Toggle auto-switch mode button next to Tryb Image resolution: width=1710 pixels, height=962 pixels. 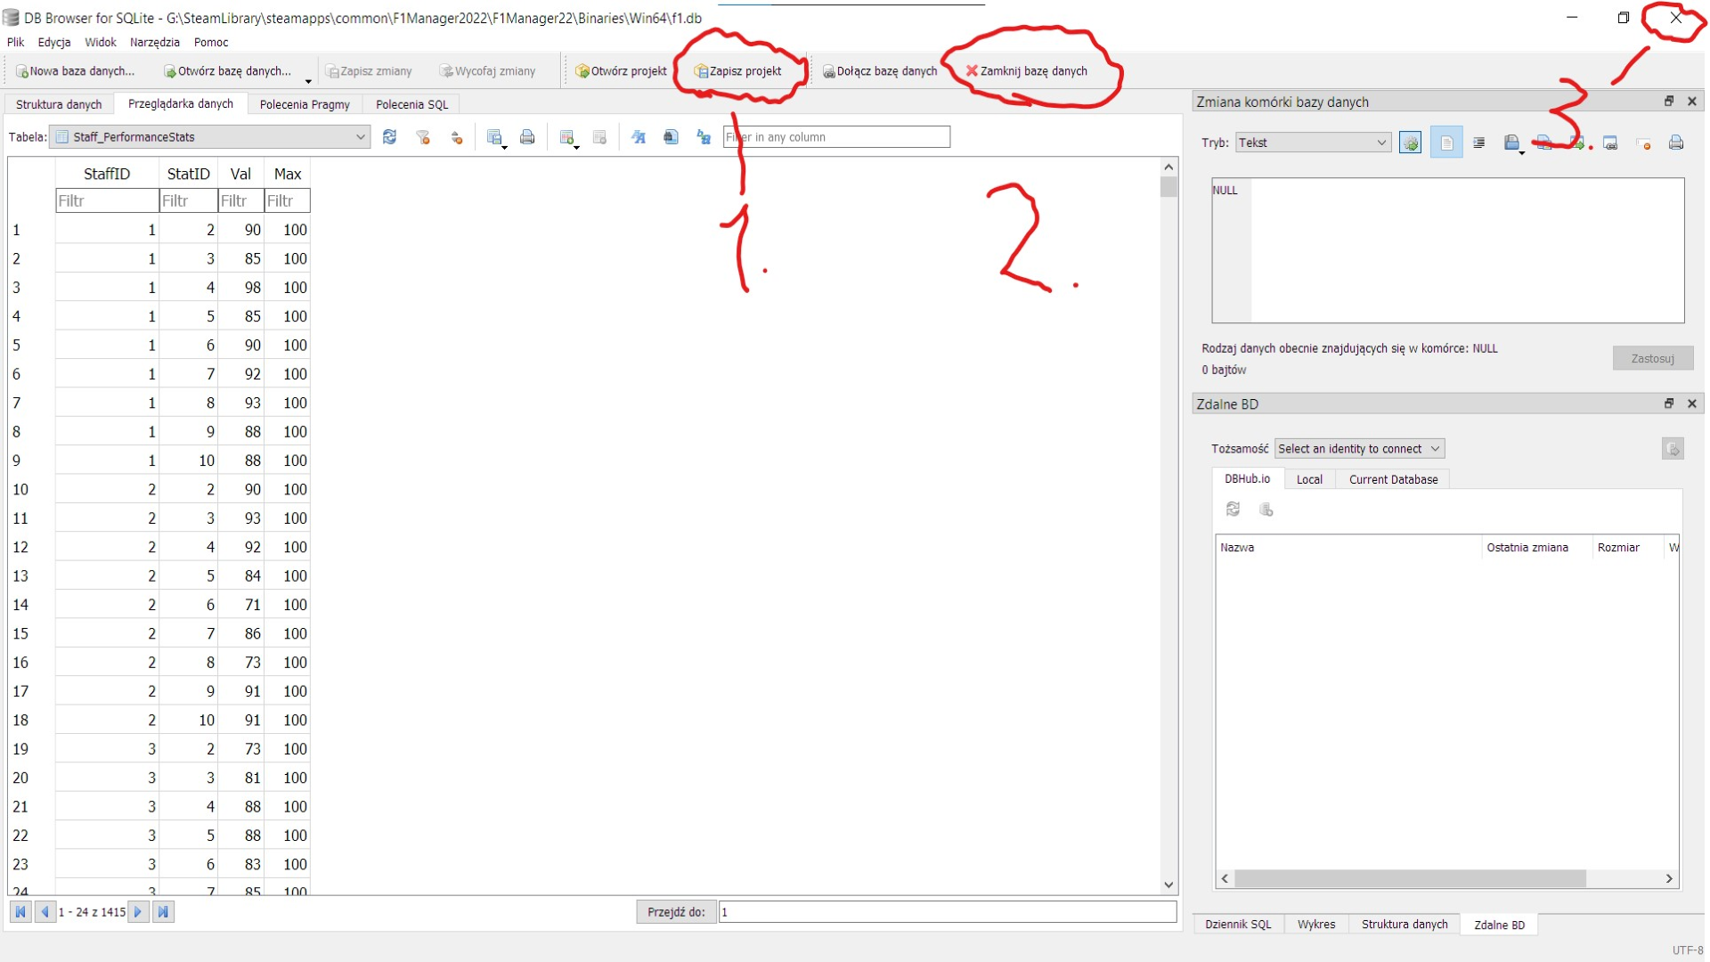[1410, 143]
